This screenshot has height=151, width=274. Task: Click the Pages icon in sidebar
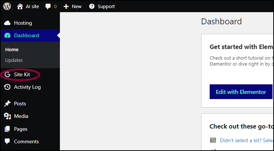tap(7, 129)
